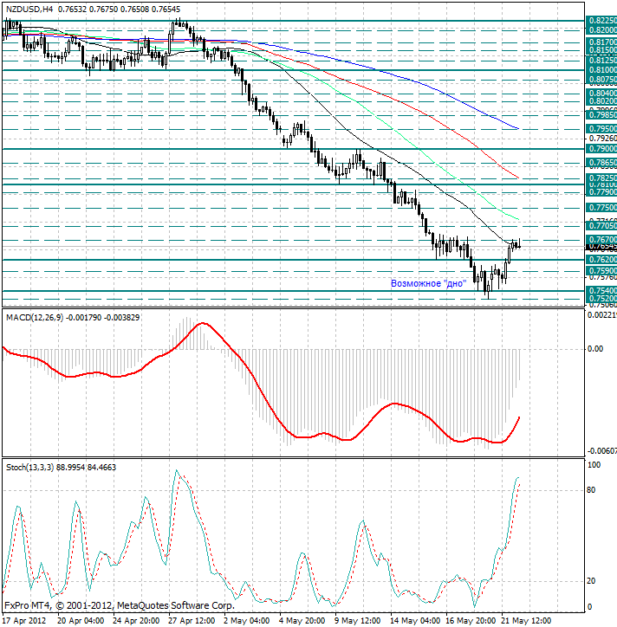The width and height of the screenshot is (617, 627).
Task: Click the 2 May 04:00 time label
Action: pyautogui.click(x=247, y=621)
